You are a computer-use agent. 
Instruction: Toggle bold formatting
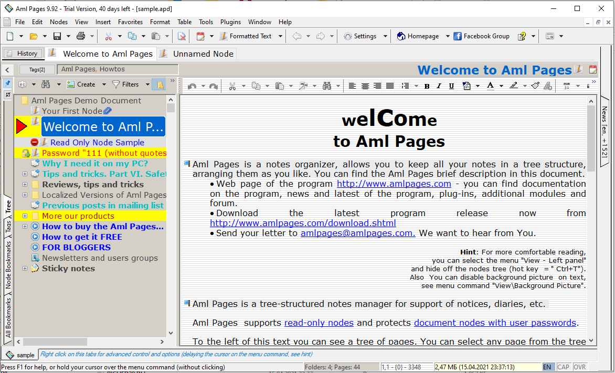(x=427, y=86)
